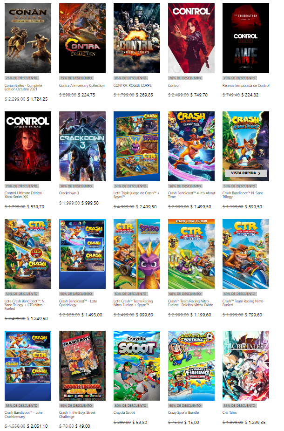Open the Crackdown 3 cover art

pyautogui.click(x=82, y=146)
